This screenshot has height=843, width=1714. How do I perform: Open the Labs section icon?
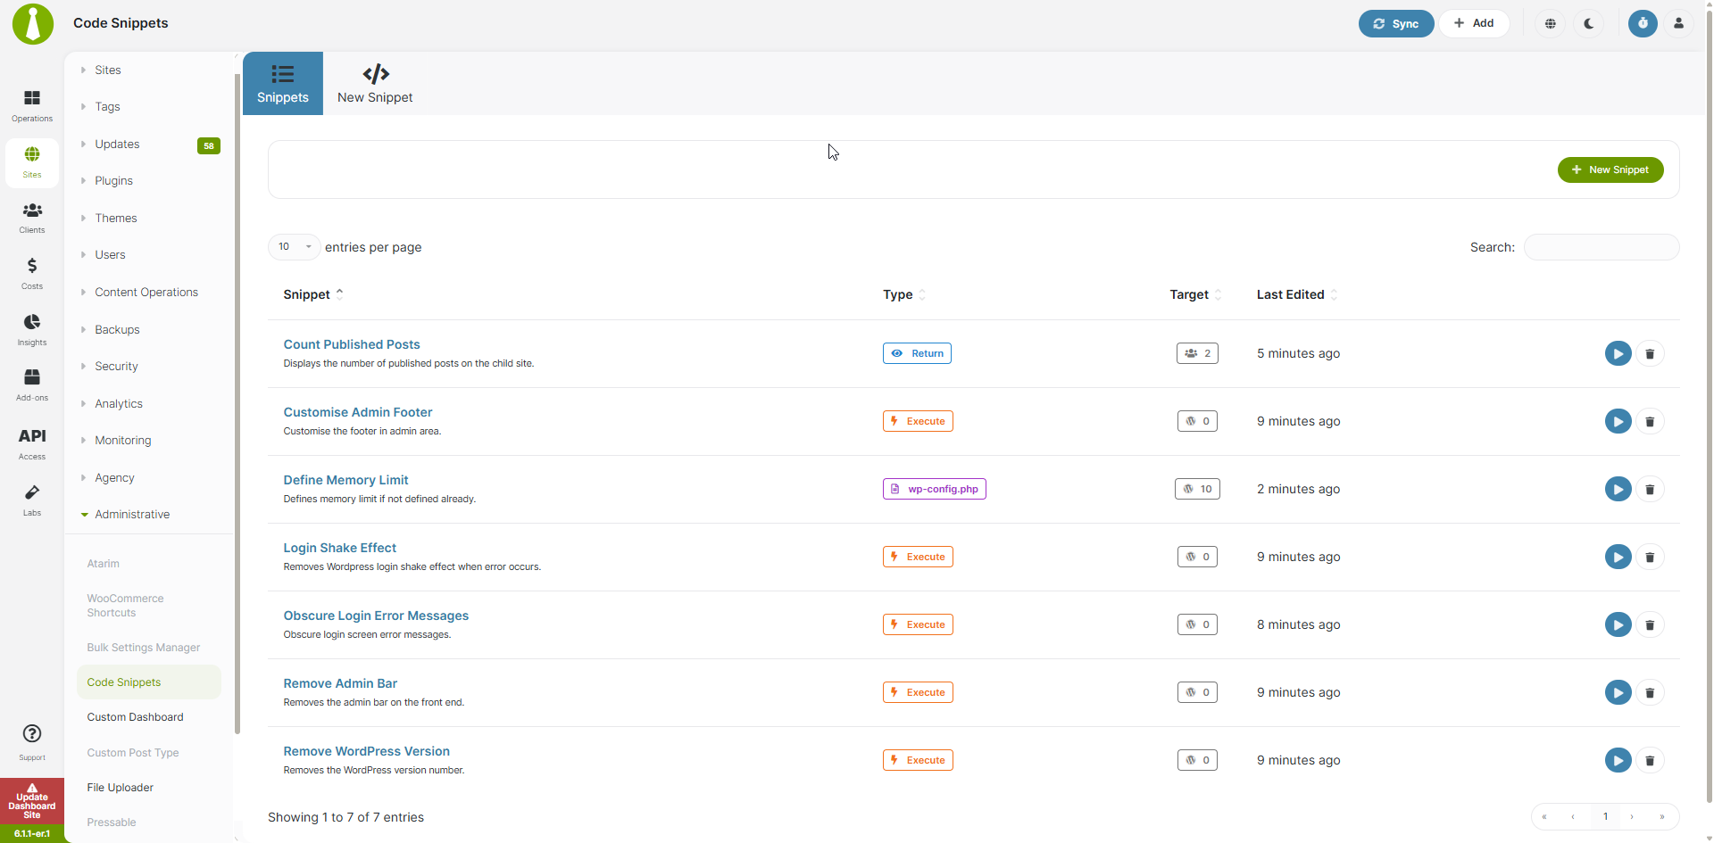point(32,500)
